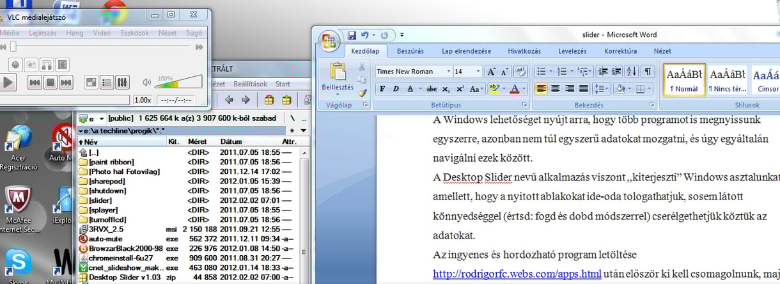Take a snapshot in VLC
This screenshot has height=284, width=780.
point(31,64)
